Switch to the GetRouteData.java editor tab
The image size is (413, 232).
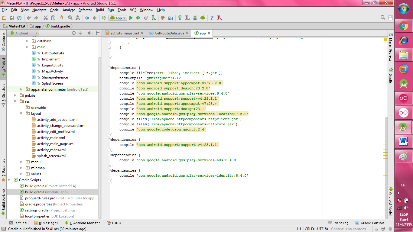click(x=169, y=33)
